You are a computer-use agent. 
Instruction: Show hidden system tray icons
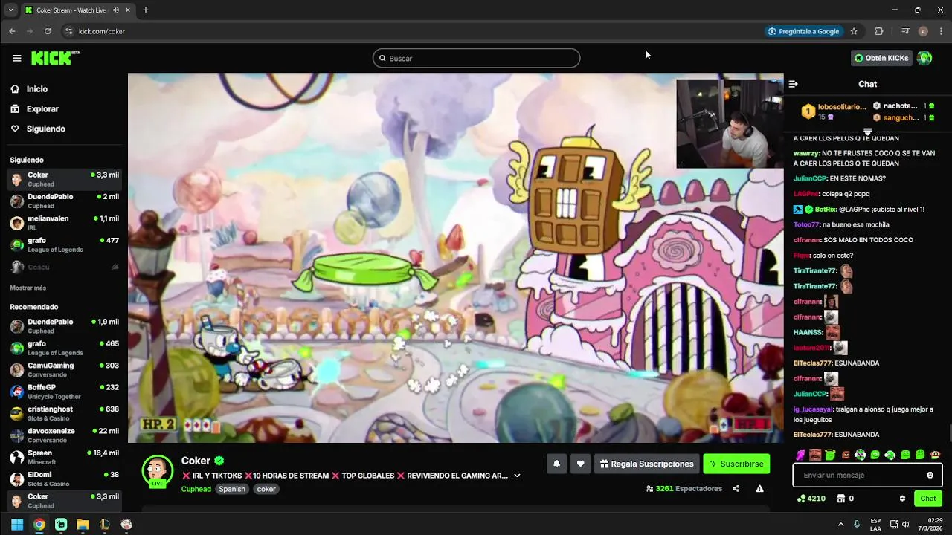841,524
